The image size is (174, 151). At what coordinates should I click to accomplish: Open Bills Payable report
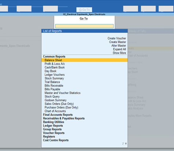(52, 89)
